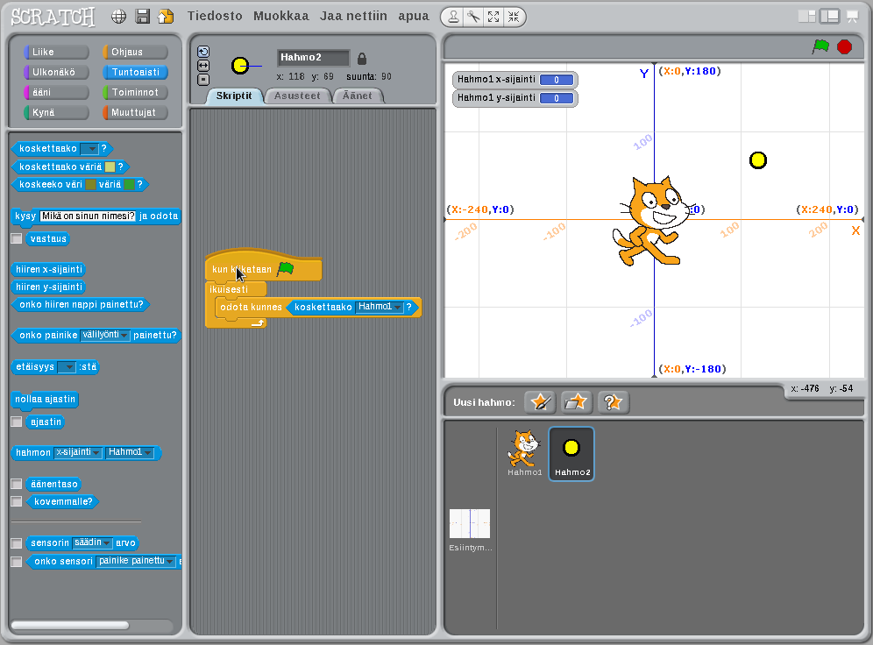Toggle the kovemmalle? checkbox
Viewport: 873px width, 645px height.
[17, 501]
